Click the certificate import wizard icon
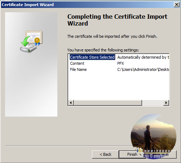This screenshot has height=163, width=181. 31,41
